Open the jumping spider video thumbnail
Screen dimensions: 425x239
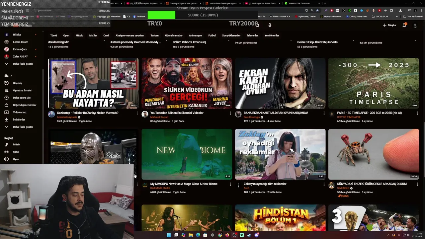click(374, 154)
